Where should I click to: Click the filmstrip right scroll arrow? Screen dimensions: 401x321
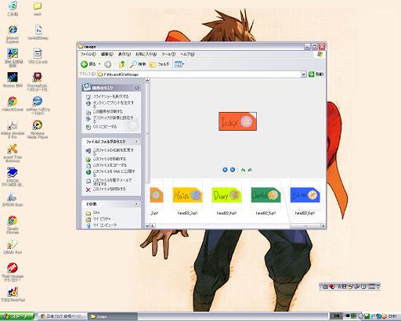tap(323, 225)
